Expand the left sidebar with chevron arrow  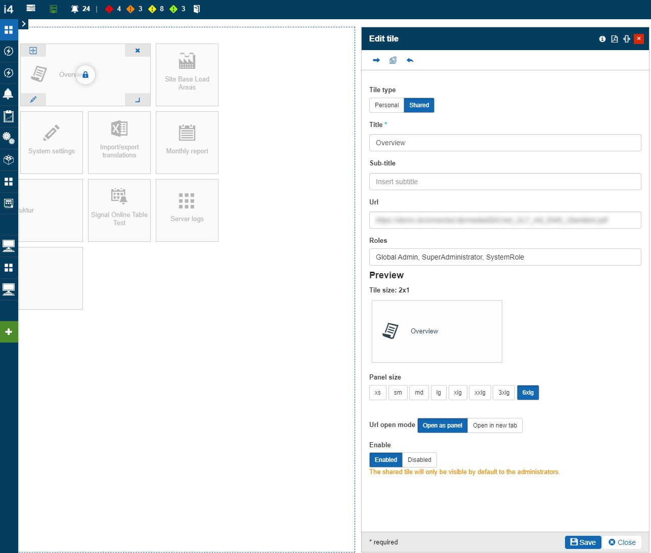point(24,24)
